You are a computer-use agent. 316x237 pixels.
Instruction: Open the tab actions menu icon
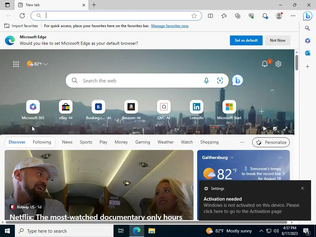7,5
